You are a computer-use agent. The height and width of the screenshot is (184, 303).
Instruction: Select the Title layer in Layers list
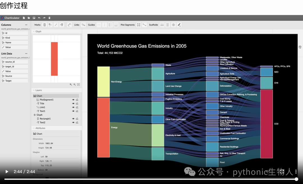tap(42, 104)
